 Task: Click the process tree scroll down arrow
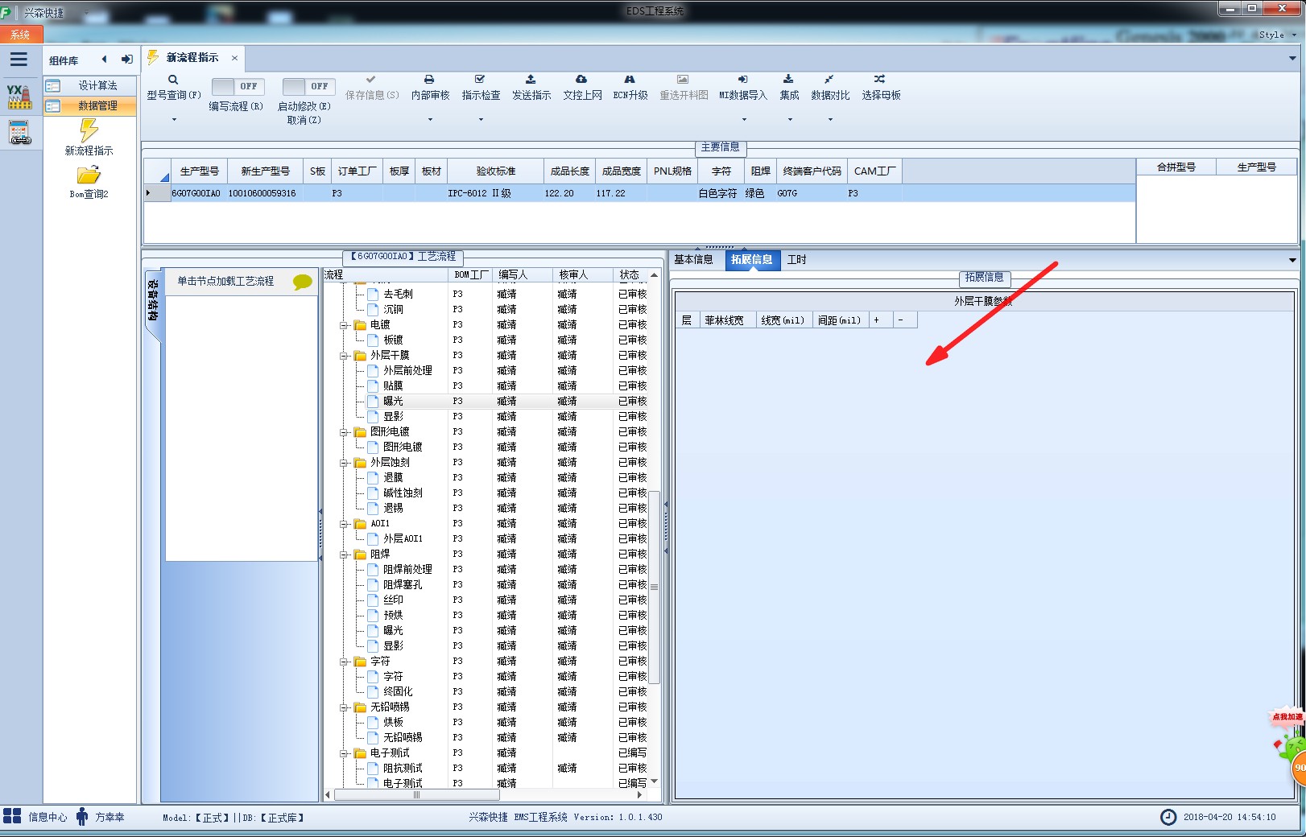click(x=655, y=781)
